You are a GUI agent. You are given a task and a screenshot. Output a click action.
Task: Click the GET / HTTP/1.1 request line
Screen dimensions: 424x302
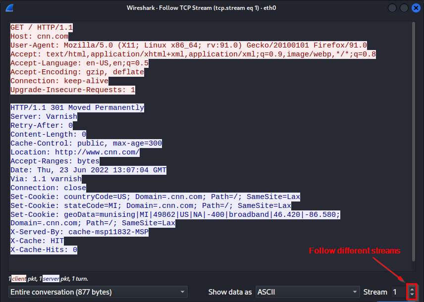tap(42, 27)
